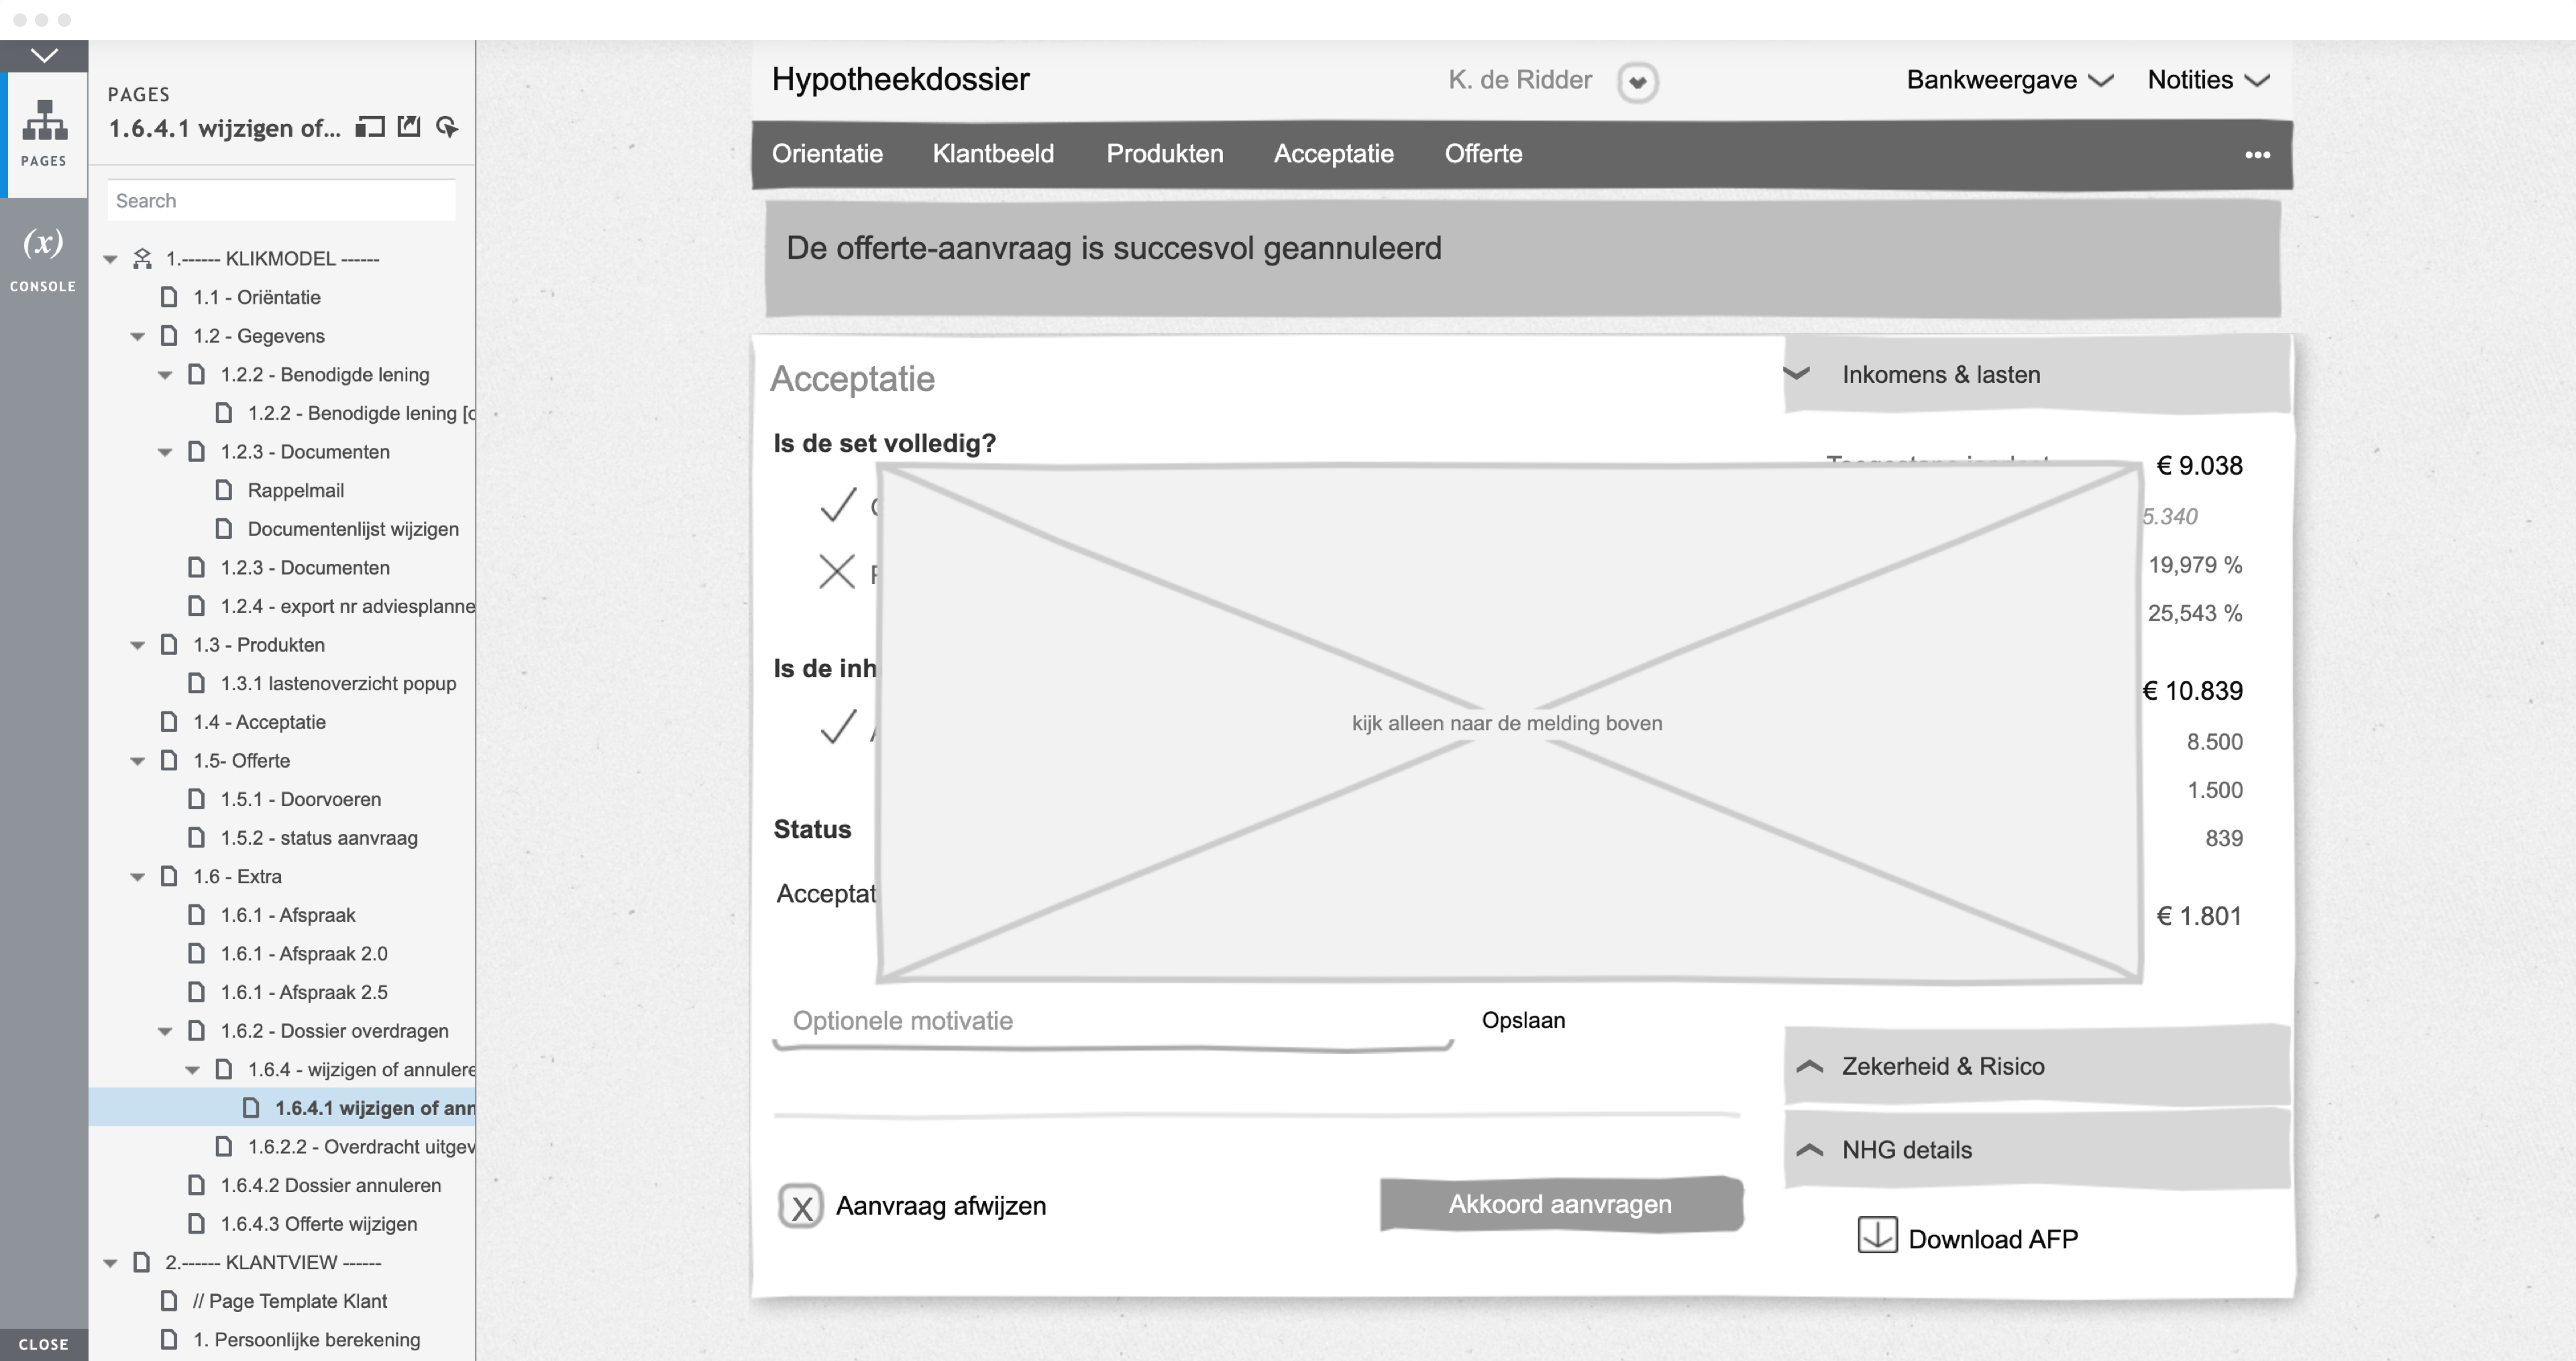Focus the Optionele motivatie input field
2576x1361 pixels.
pyautogui.click(x=1113, y=1021)
